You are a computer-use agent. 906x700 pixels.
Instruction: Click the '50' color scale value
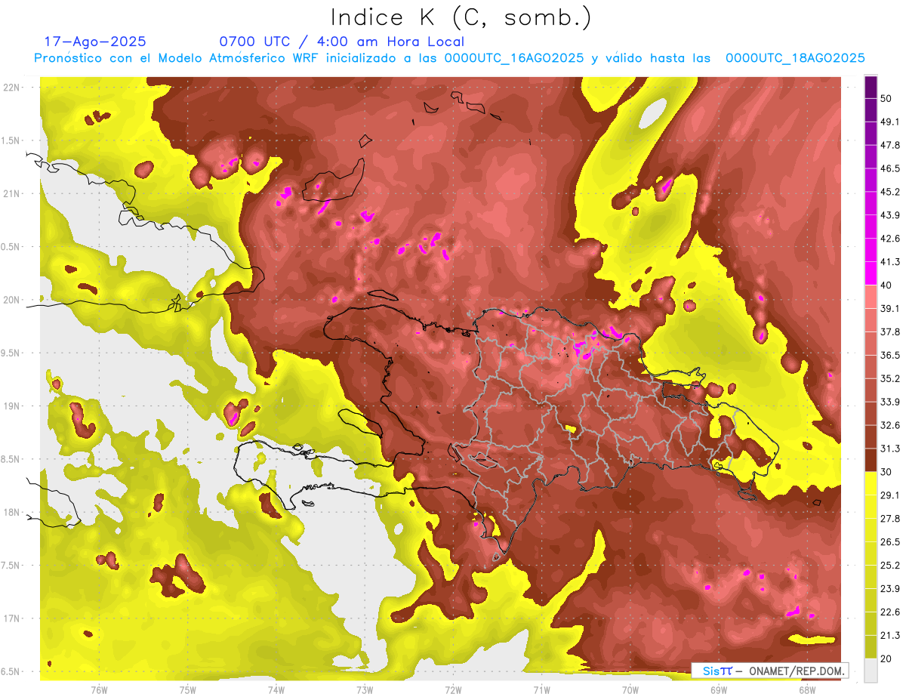886,98
